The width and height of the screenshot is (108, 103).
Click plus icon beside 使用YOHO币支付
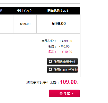click(50, 69)
